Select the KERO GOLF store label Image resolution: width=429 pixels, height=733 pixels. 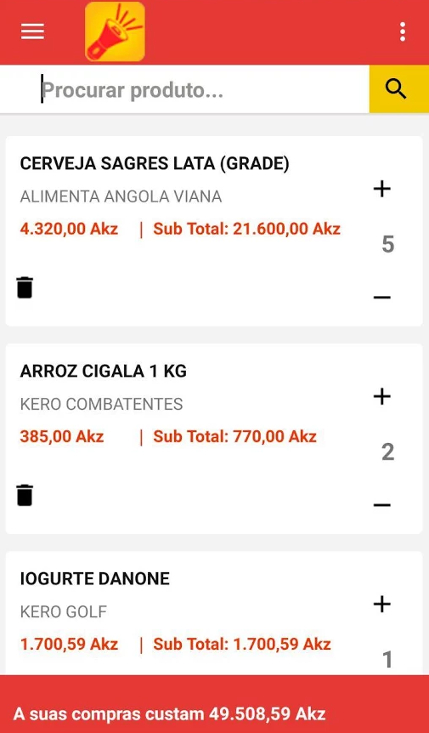64,611
